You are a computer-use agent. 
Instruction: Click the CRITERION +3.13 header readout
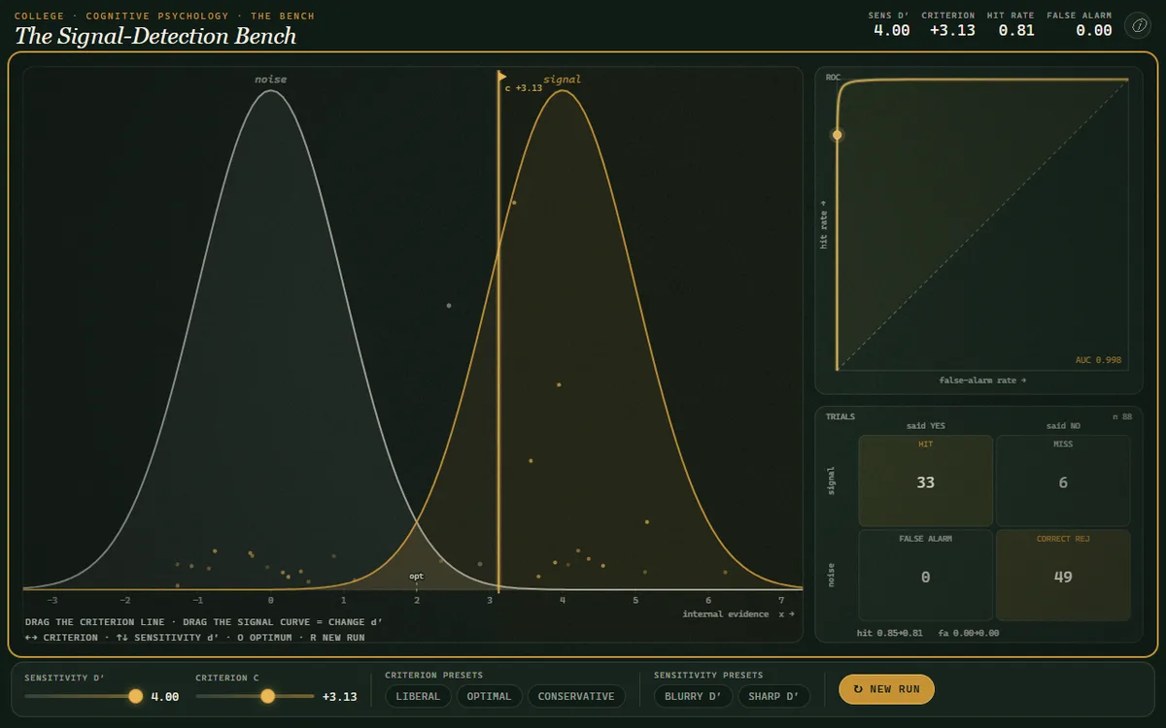point(948,24)
